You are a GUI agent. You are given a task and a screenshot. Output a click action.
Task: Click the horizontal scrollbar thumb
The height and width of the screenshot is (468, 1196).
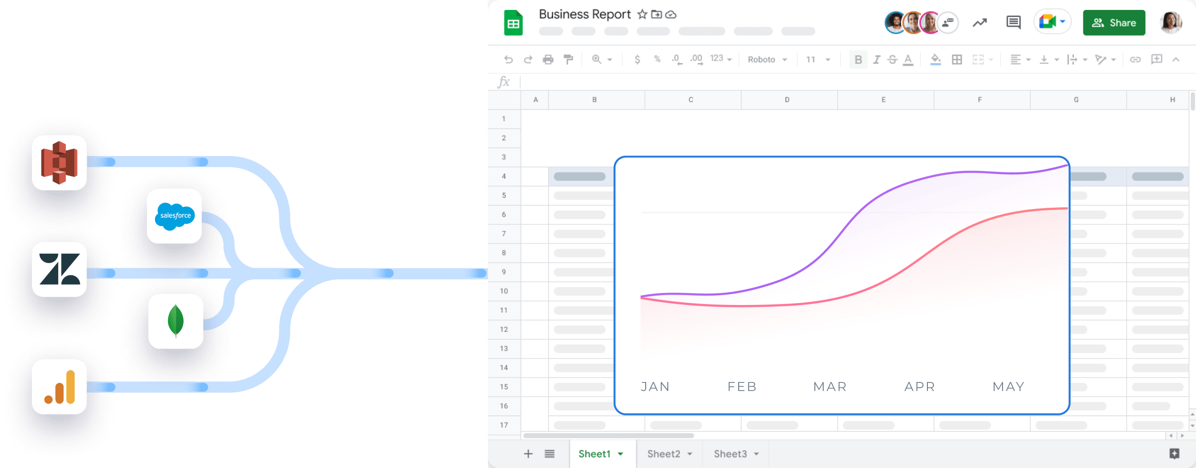[609, 436]
